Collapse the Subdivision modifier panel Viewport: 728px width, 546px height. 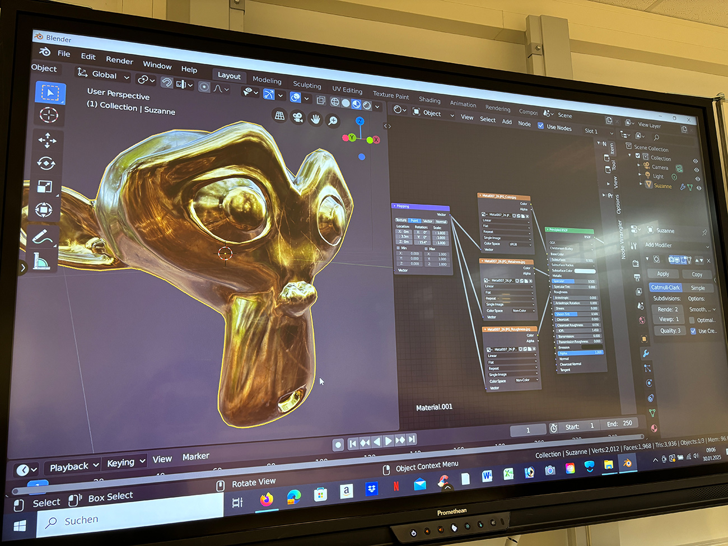pyautogui.click(x=648, y=259)
